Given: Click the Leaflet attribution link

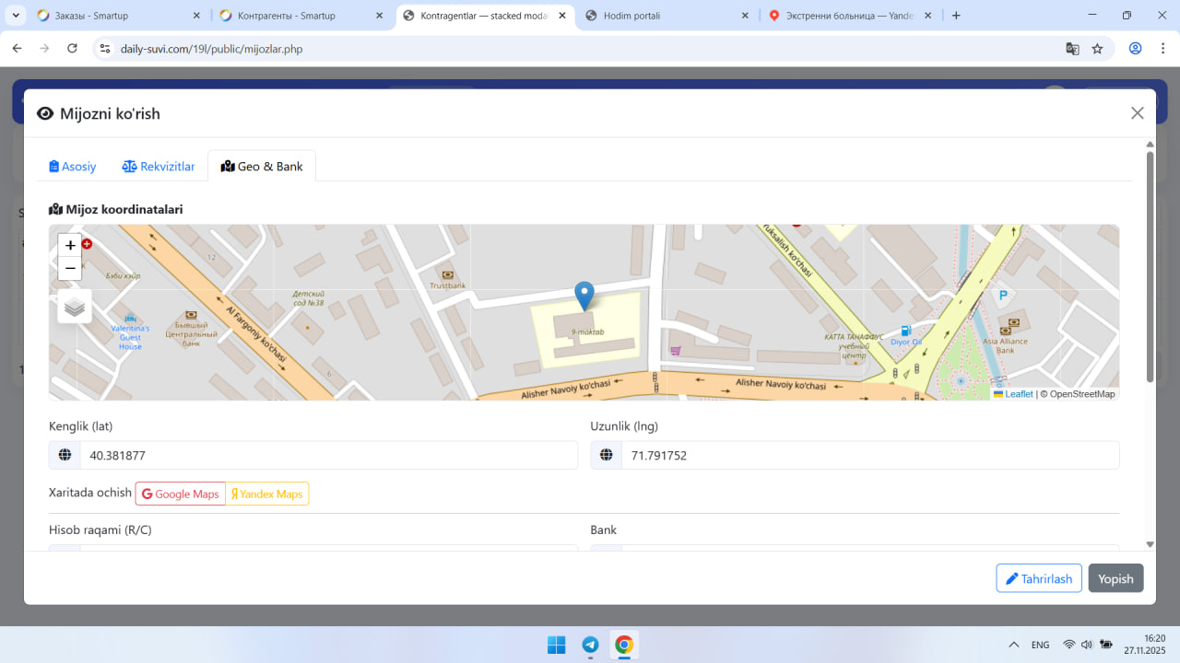Looking at the screenshot, I should 1018,394.
